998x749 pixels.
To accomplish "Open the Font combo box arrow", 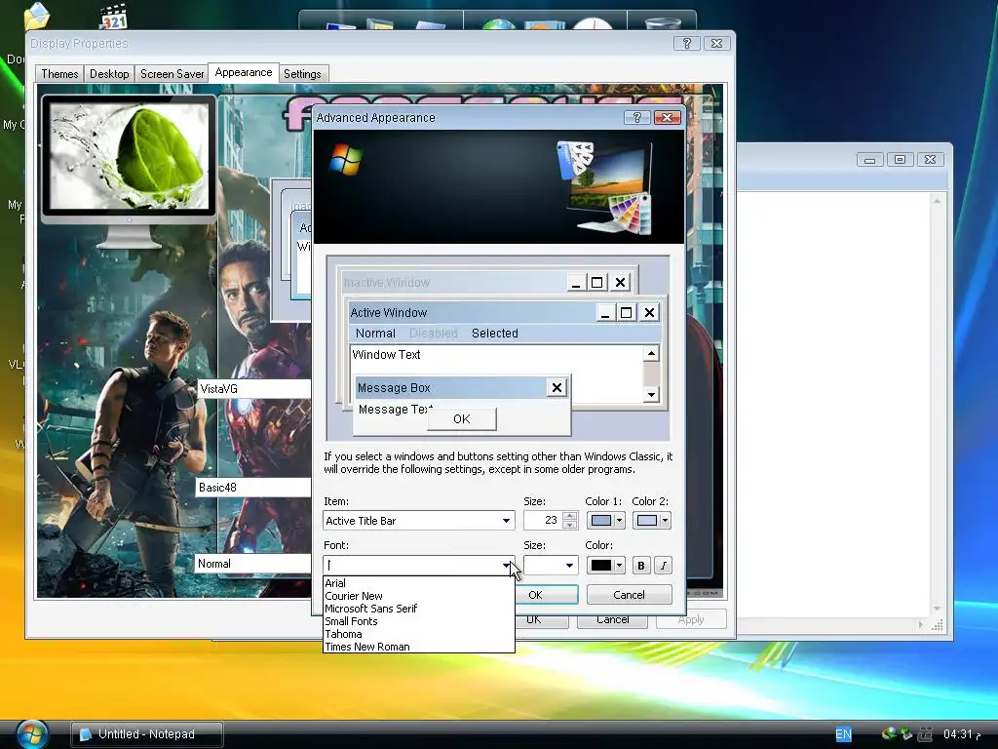I will tap(507, 565).
